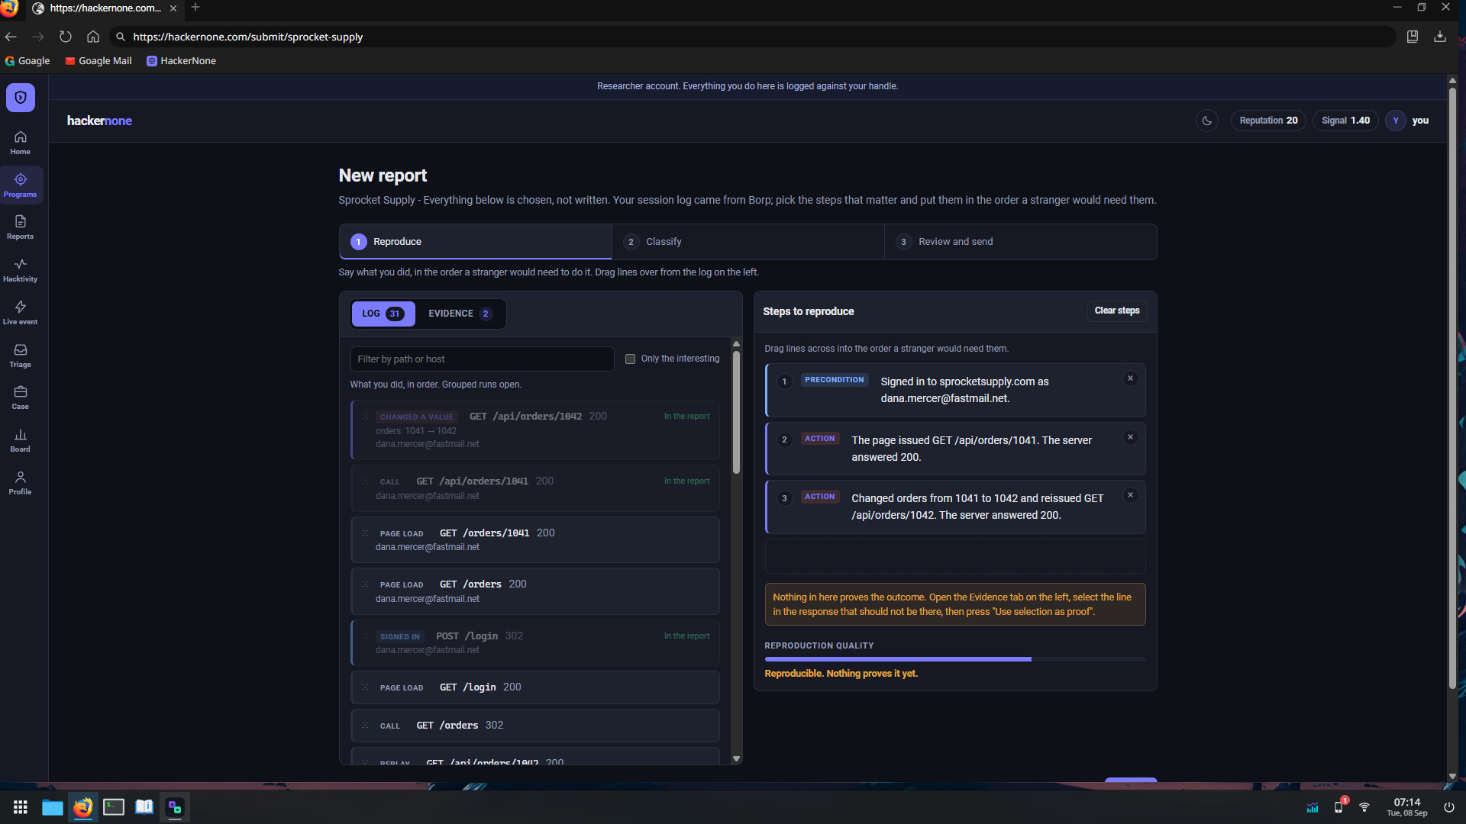
Task: Click the Reputation 20 badge
Action: 1268,121
